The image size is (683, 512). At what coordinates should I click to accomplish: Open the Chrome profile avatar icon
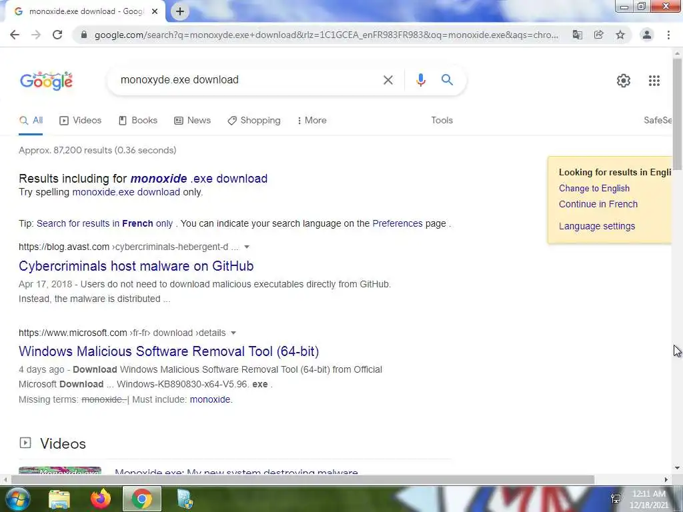pyautogui.click(x=647, y=35)
